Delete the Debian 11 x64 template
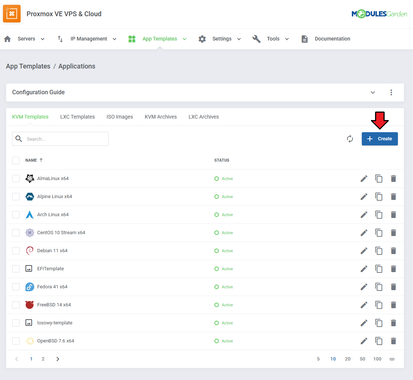Viewport: 413px width, 380px height. [x=393, y=251]
